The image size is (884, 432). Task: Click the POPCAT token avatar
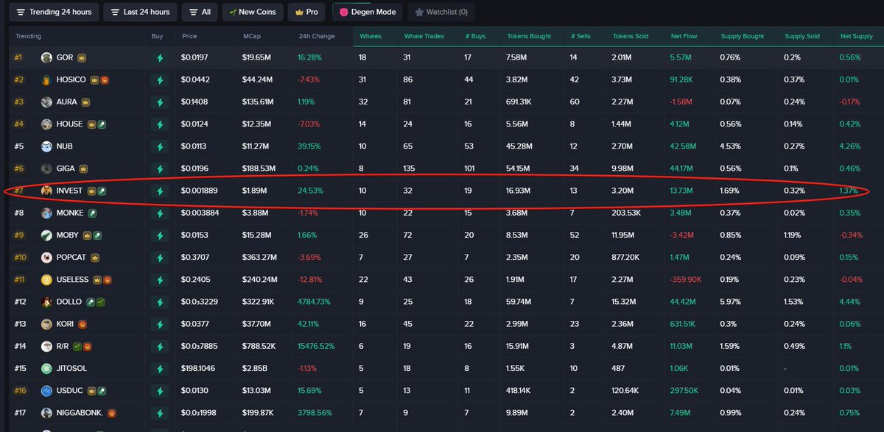(x=47, y=258)
